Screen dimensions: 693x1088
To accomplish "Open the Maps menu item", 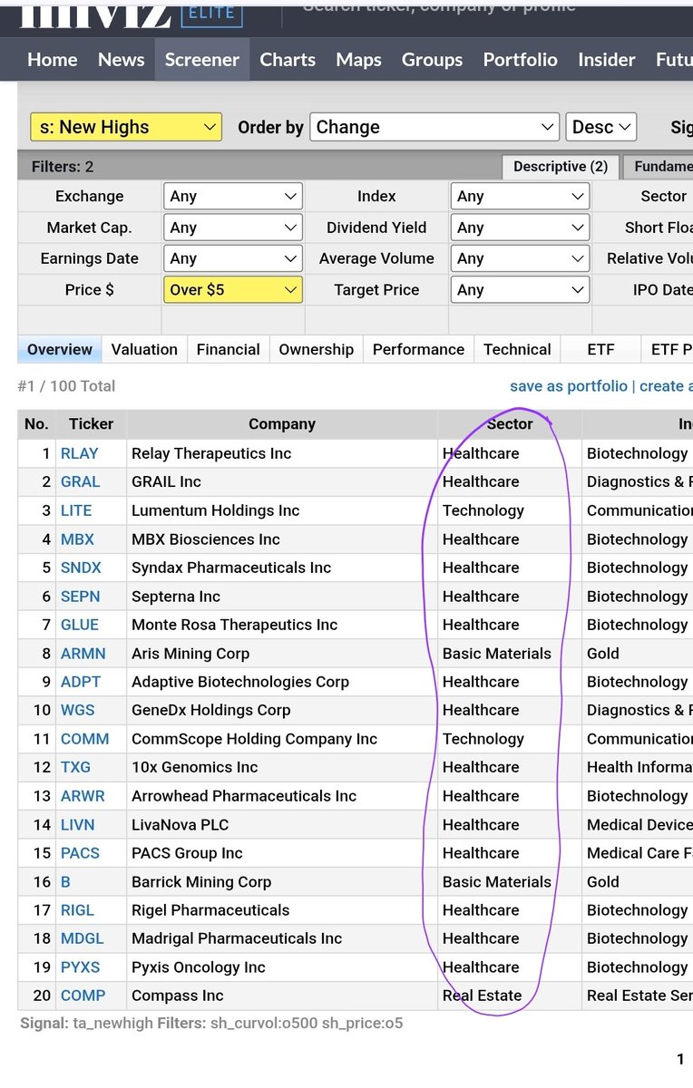I will click(x=358, y=60).
